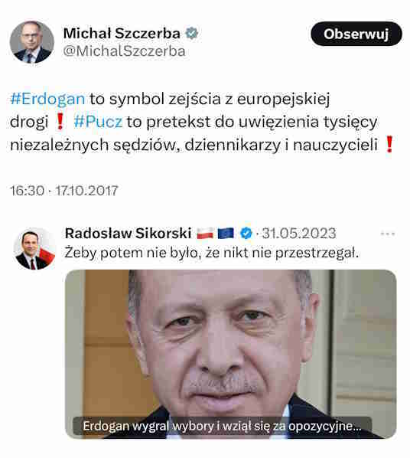Viewport: 410px width, 458px height.
Task: Click the verified badge next to Michał Szczerba
Action: click(x=191, y=33)
